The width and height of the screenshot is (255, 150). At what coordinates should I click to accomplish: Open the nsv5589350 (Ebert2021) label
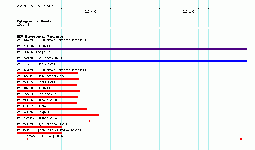click(x=36, y=82)
